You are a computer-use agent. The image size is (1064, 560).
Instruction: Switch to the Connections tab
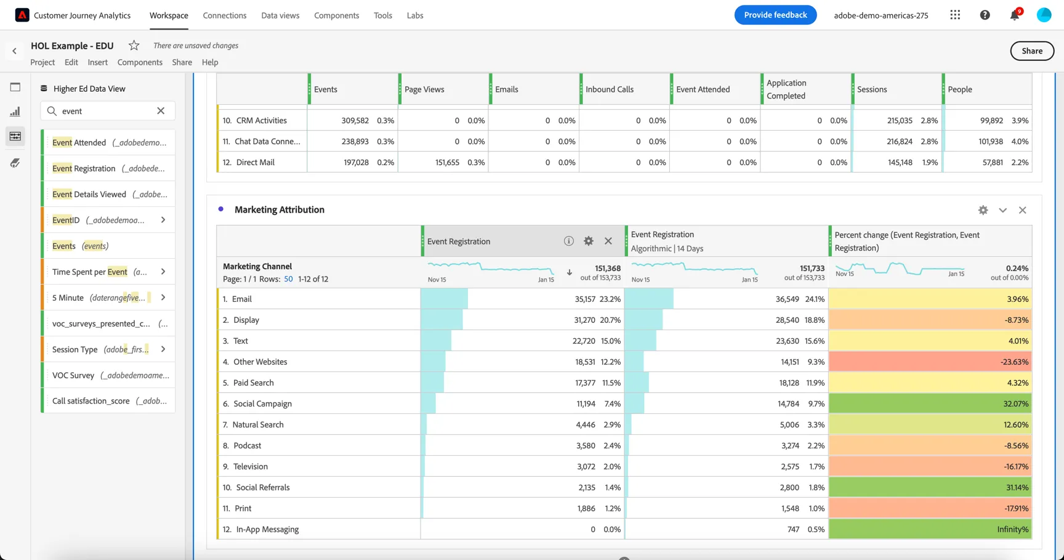(225, 15)
